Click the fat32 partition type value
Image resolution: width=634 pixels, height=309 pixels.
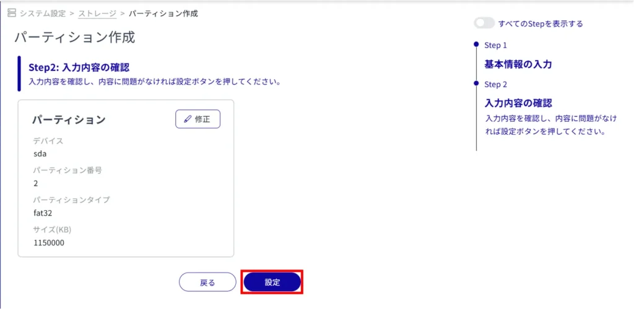(x=42, y=213)
